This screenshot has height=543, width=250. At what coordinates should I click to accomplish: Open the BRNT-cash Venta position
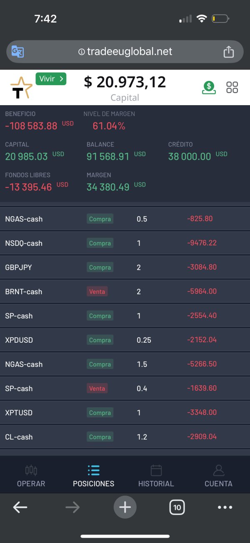[x=125, y=291]
